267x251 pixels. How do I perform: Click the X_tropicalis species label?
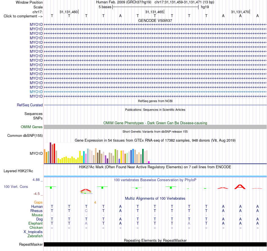click(33, 232)
